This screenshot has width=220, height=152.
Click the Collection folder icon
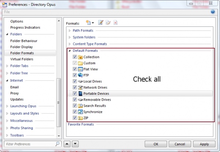coord(80,57)
